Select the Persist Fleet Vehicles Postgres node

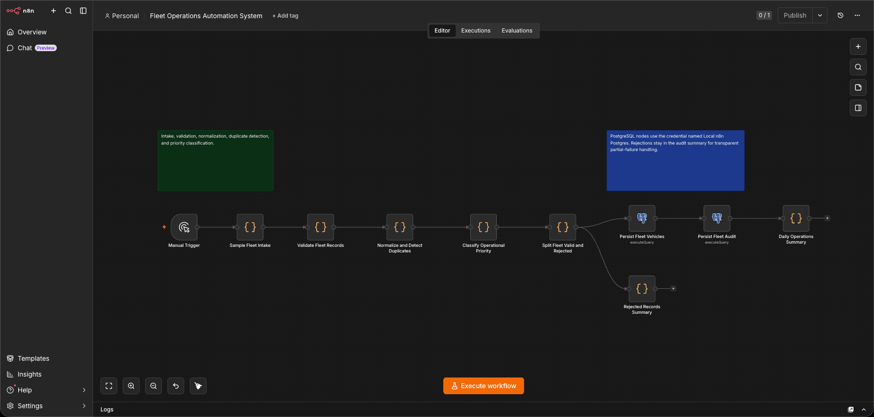(642, 218)
